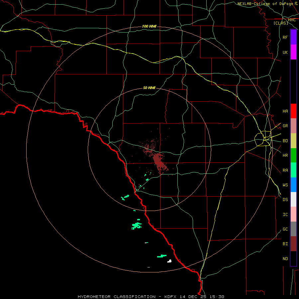
Task: Click the NEXLAB-College of DuPage credit text
Action: click(x=265, y=4)
